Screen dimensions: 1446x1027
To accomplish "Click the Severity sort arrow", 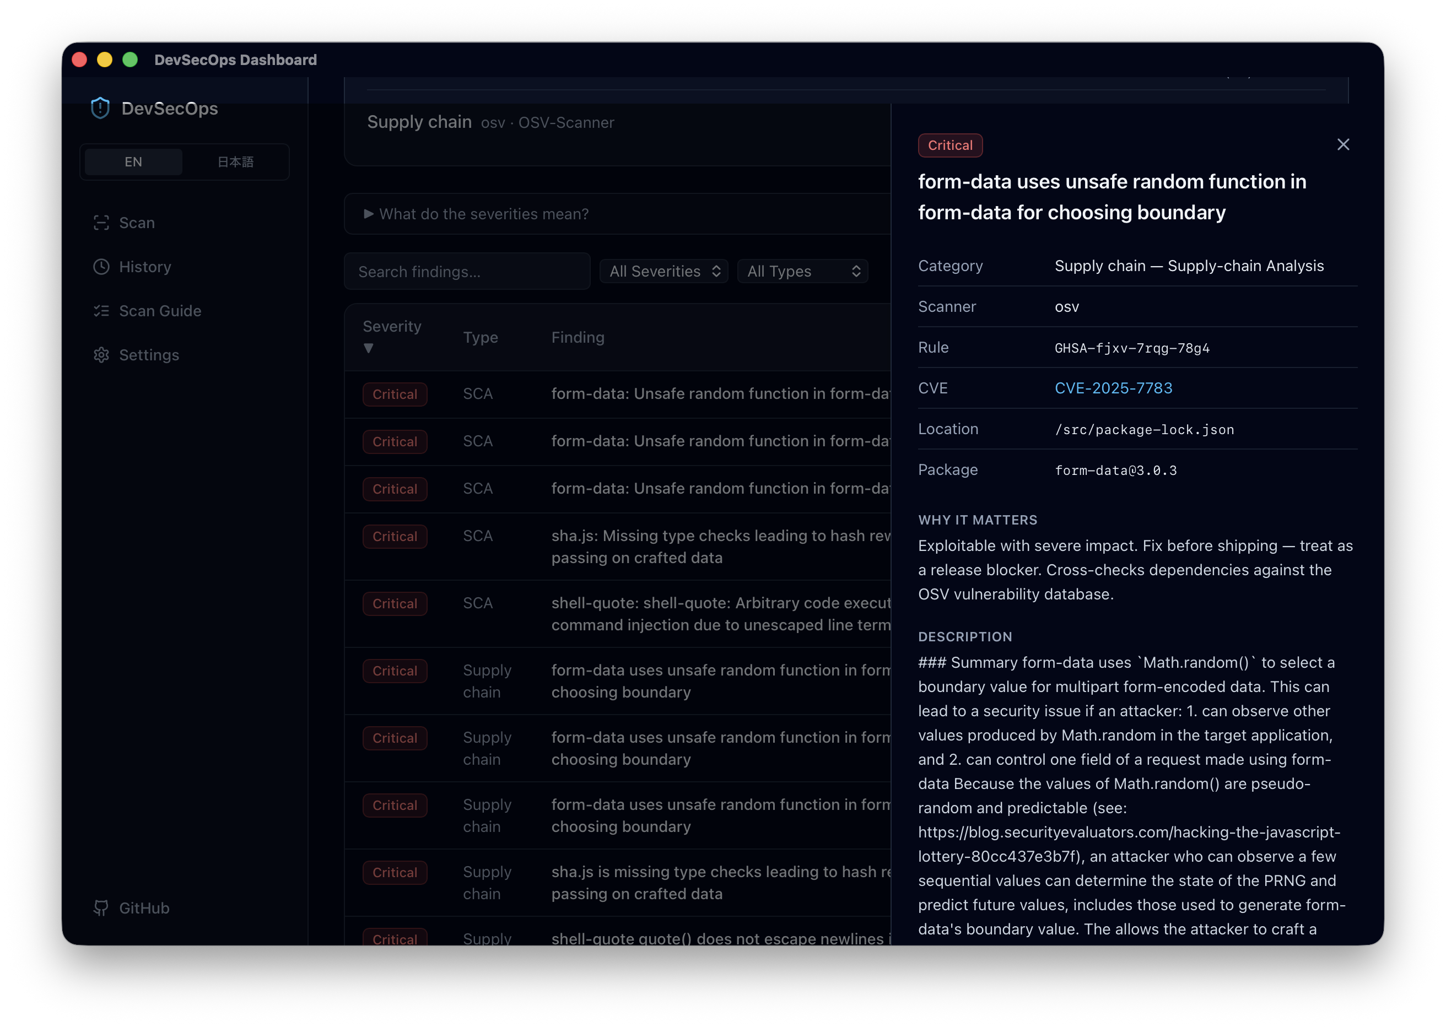I will (368, 348).
